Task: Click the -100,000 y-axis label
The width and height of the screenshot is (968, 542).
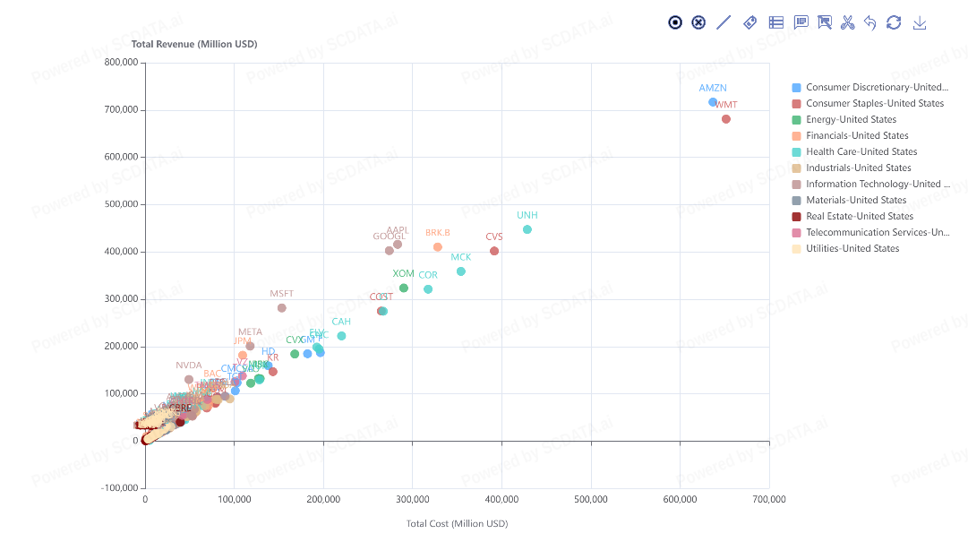Action: 120,487
